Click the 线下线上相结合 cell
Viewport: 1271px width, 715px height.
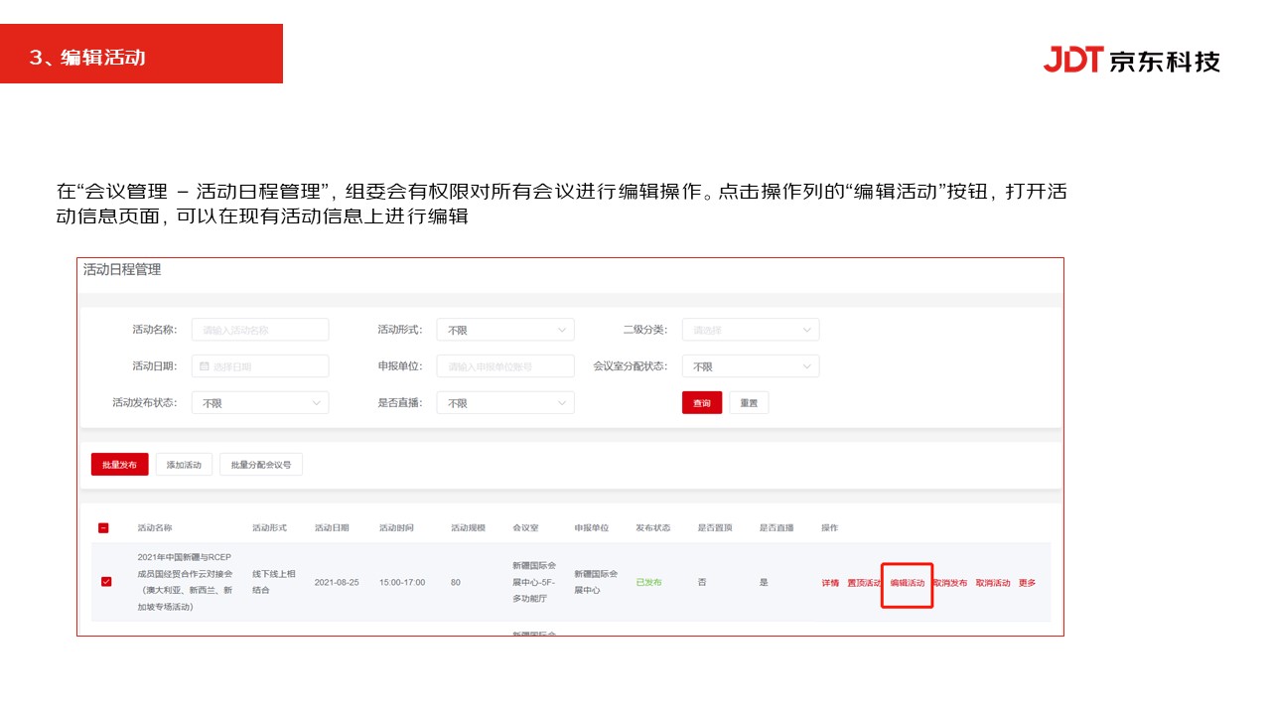tap(274, 582)
